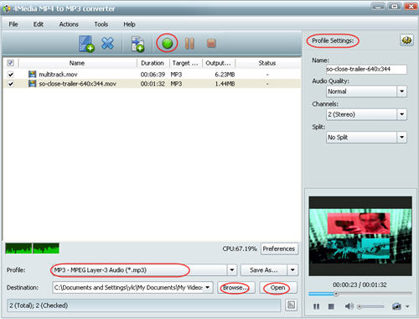Expand the Destination path dropdown
Image resolution: width=419 pixels, height=319 pixels.
pos(207,287)
